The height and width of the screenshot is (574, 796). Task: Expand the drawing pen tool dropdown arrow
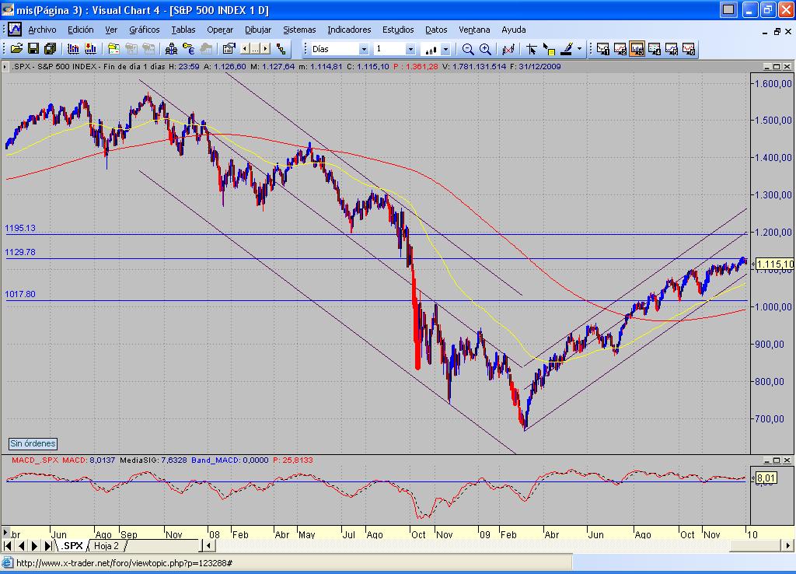[579, 49]
